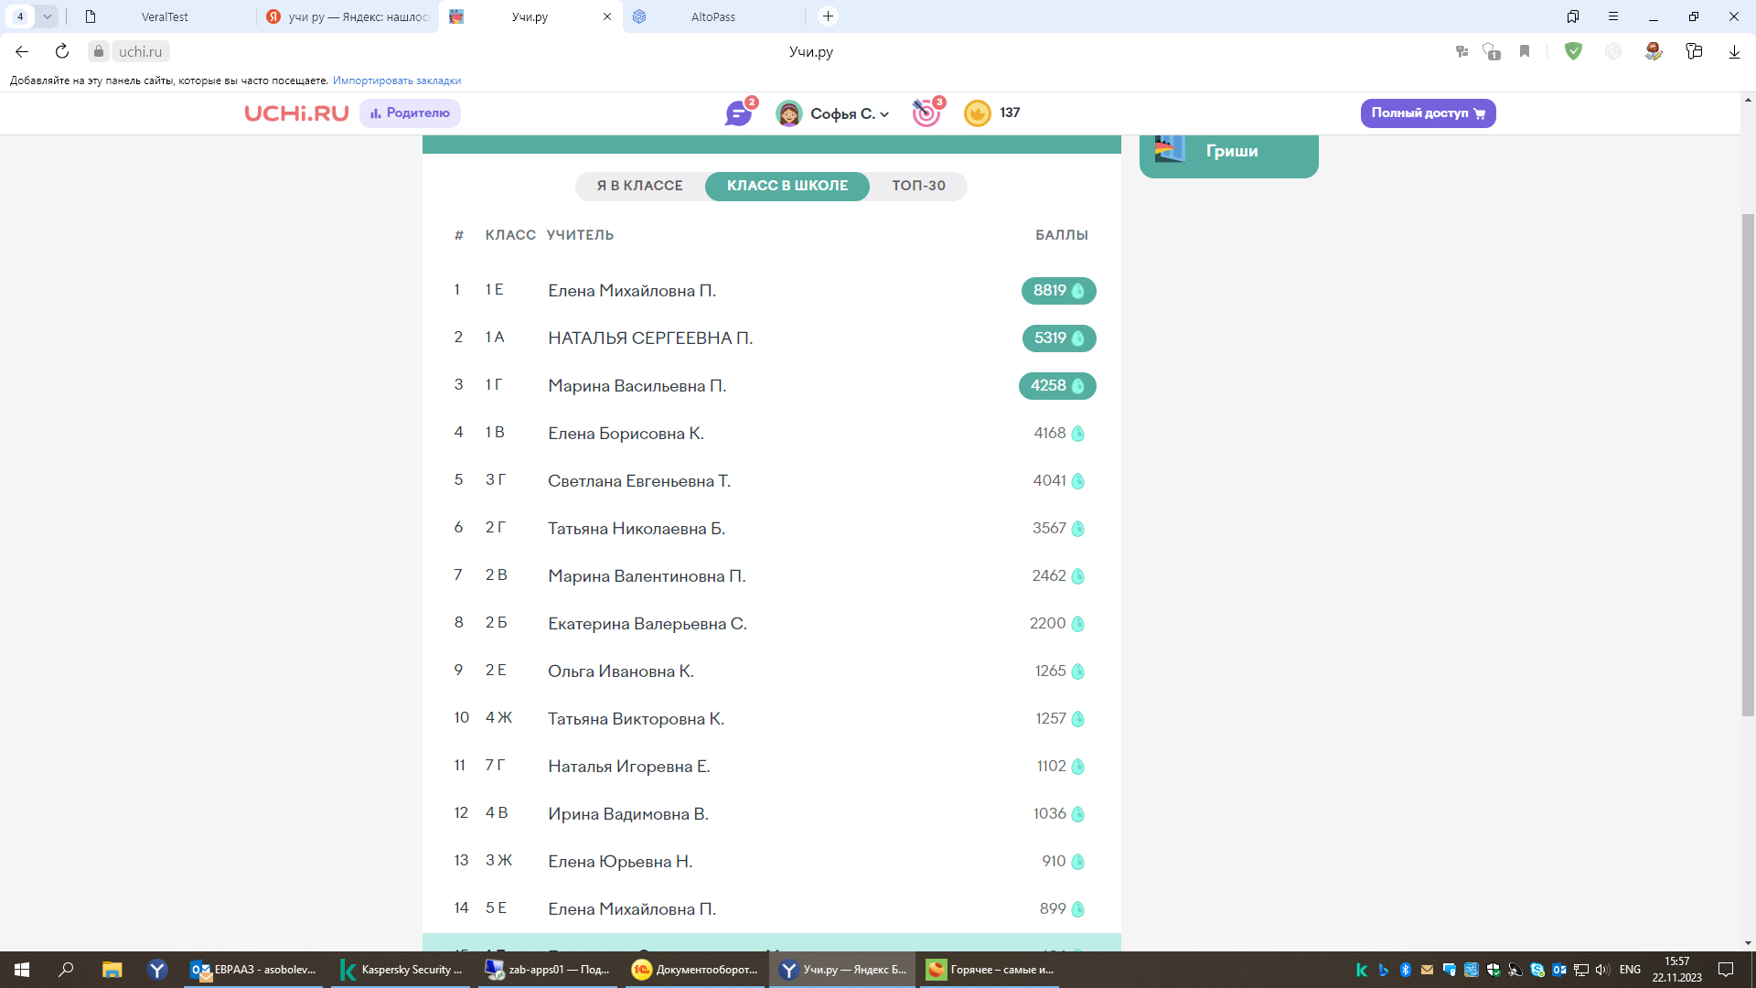Open the volume speaker icon in the tray
The width and height of the screenshot is (1756, 988).
coord(1602,970)
